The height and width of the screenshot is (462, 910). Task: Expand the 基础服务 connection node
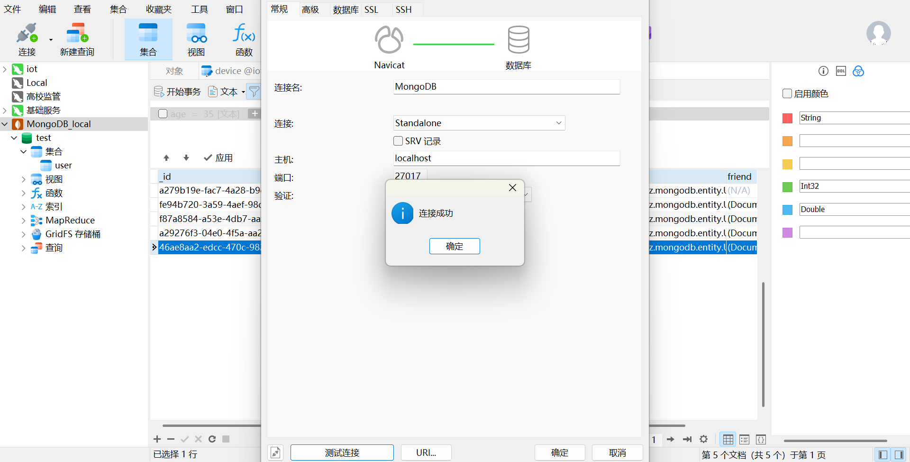point(5,111)
